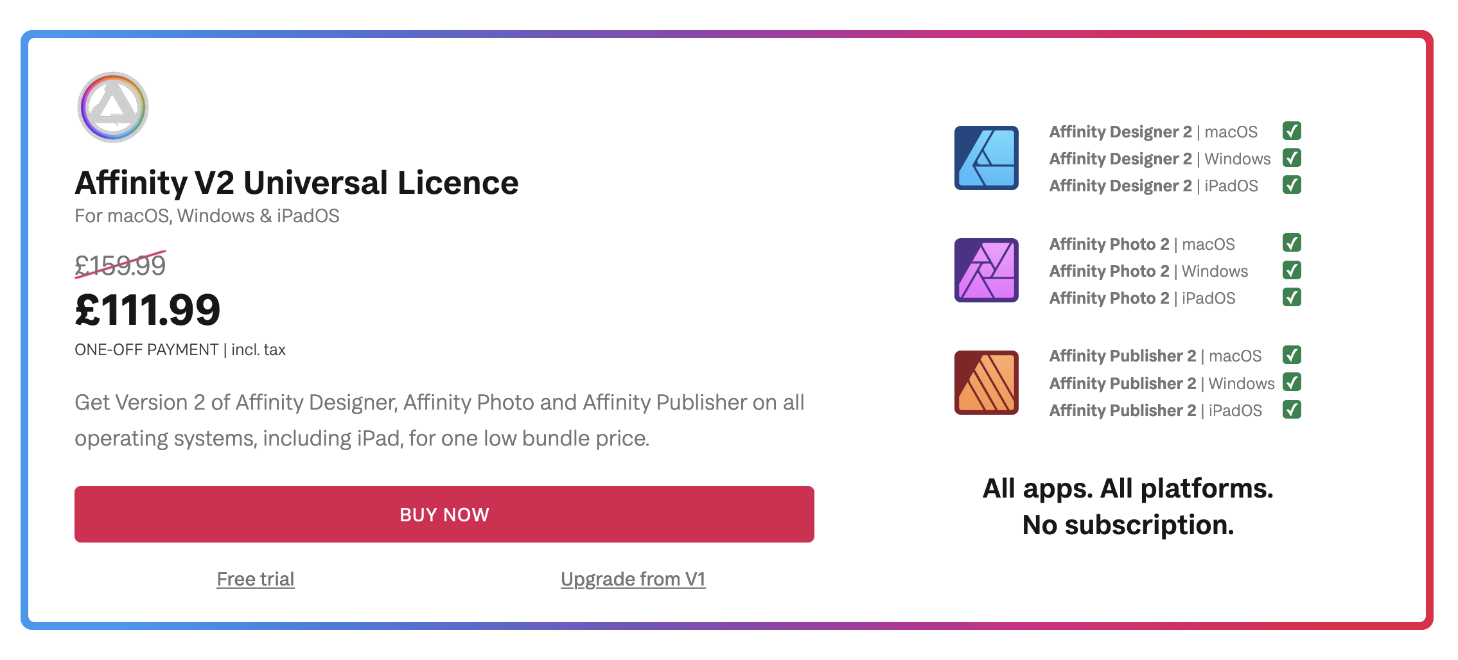Viewport: 1458px width, 660px height.
Task: Click the Affinity Publisher 2 iPadOS label
Action: click(x=1155, y=410)
